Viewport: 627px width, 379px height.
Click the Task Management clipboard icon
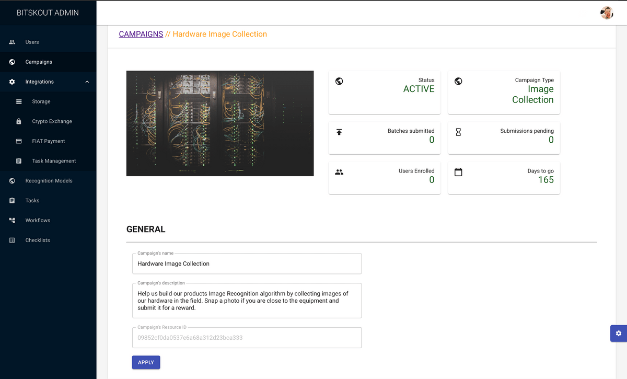[19, 161]
